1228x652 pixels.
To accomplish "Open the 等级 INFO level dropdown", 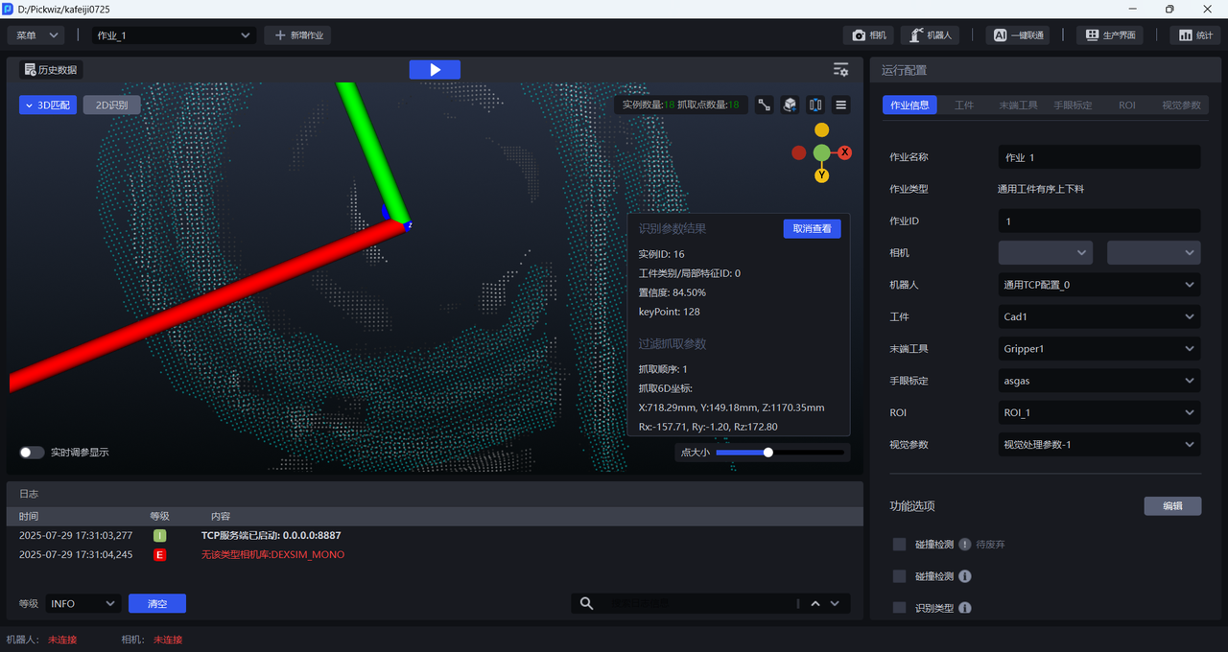I will [x=83, y=603].
